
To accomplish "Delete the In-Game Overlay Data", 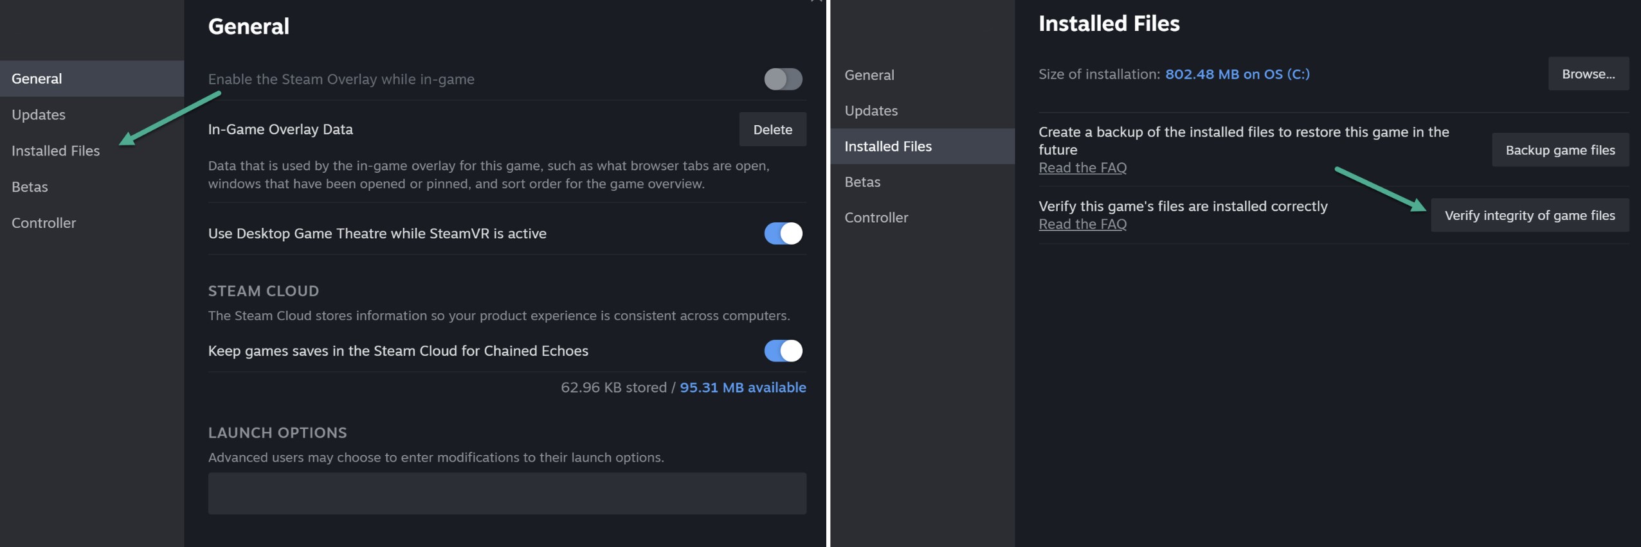I will [x=772, y=129].
